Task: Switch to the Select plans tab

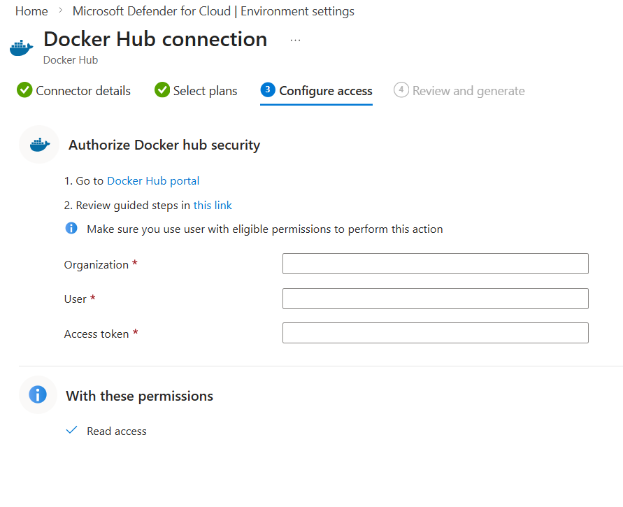Action: click(196, 91)
